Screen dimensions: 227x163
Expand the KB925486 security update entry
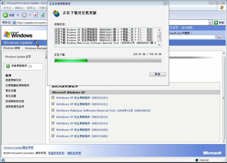pos(53,136)
